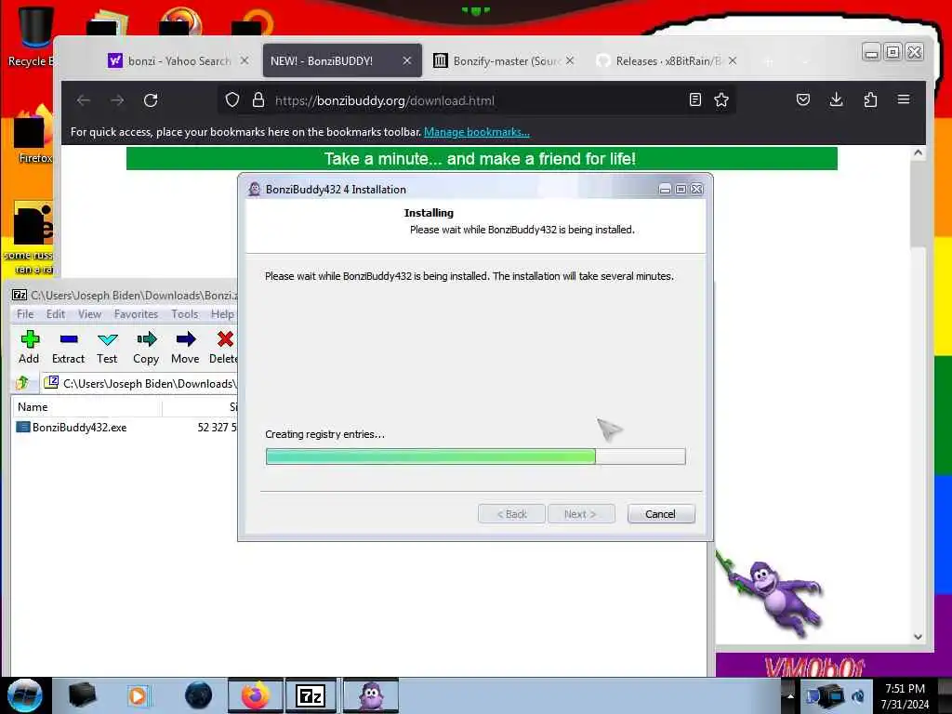This screenshot has height=714, width=952.
Task: Click the 7-Zip taskbar button
Action: point(311,695)
